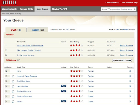Open Drama genre for The Last Emperor
This screenshot has width=140, height=105.
tap(91, 91)
